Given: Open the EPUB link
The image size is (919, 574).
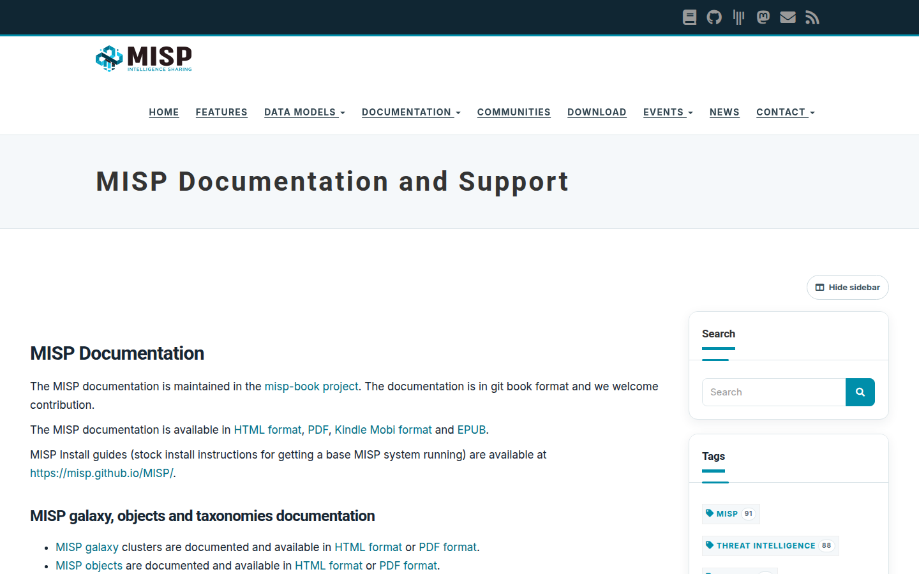Looking at the screenshot, I should 472,430.
